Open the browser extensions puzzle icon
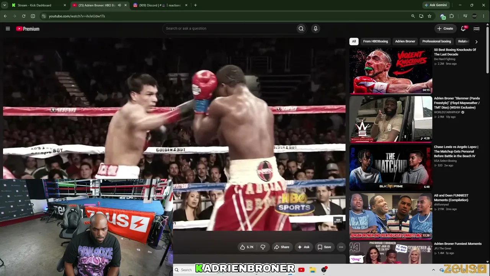This screenshot has height=276, width=490. 452,16
